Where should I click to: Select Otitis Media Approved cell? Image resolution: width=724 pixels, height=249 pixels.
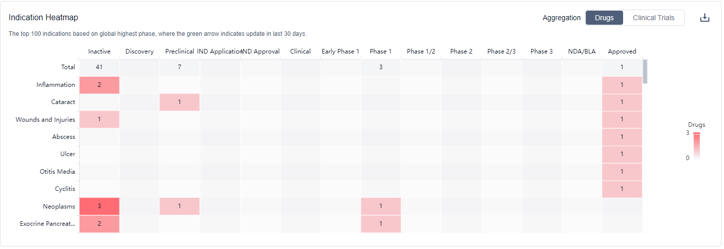(622, 172)
